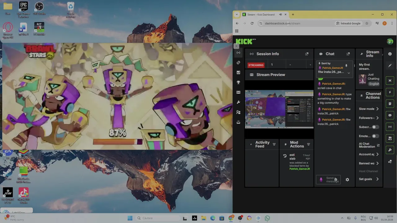
Task: Click the Send a message chat field
Action: coord(329,180)
